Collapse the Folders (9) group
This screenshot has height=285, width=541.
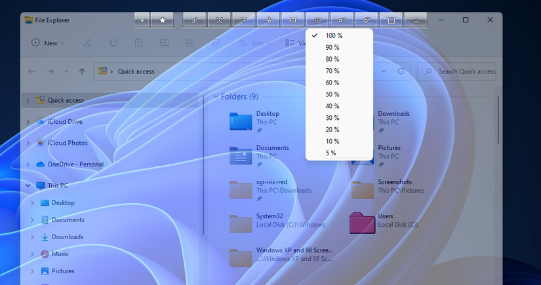pyautogui.click(x=216, y=96)
